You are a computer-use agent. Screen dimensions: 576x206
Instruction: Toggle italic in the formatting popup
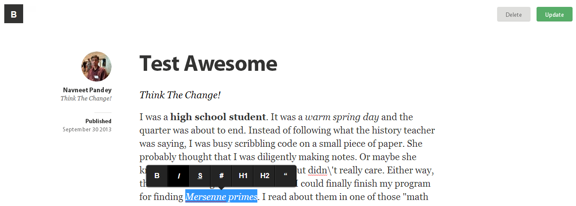178,176
